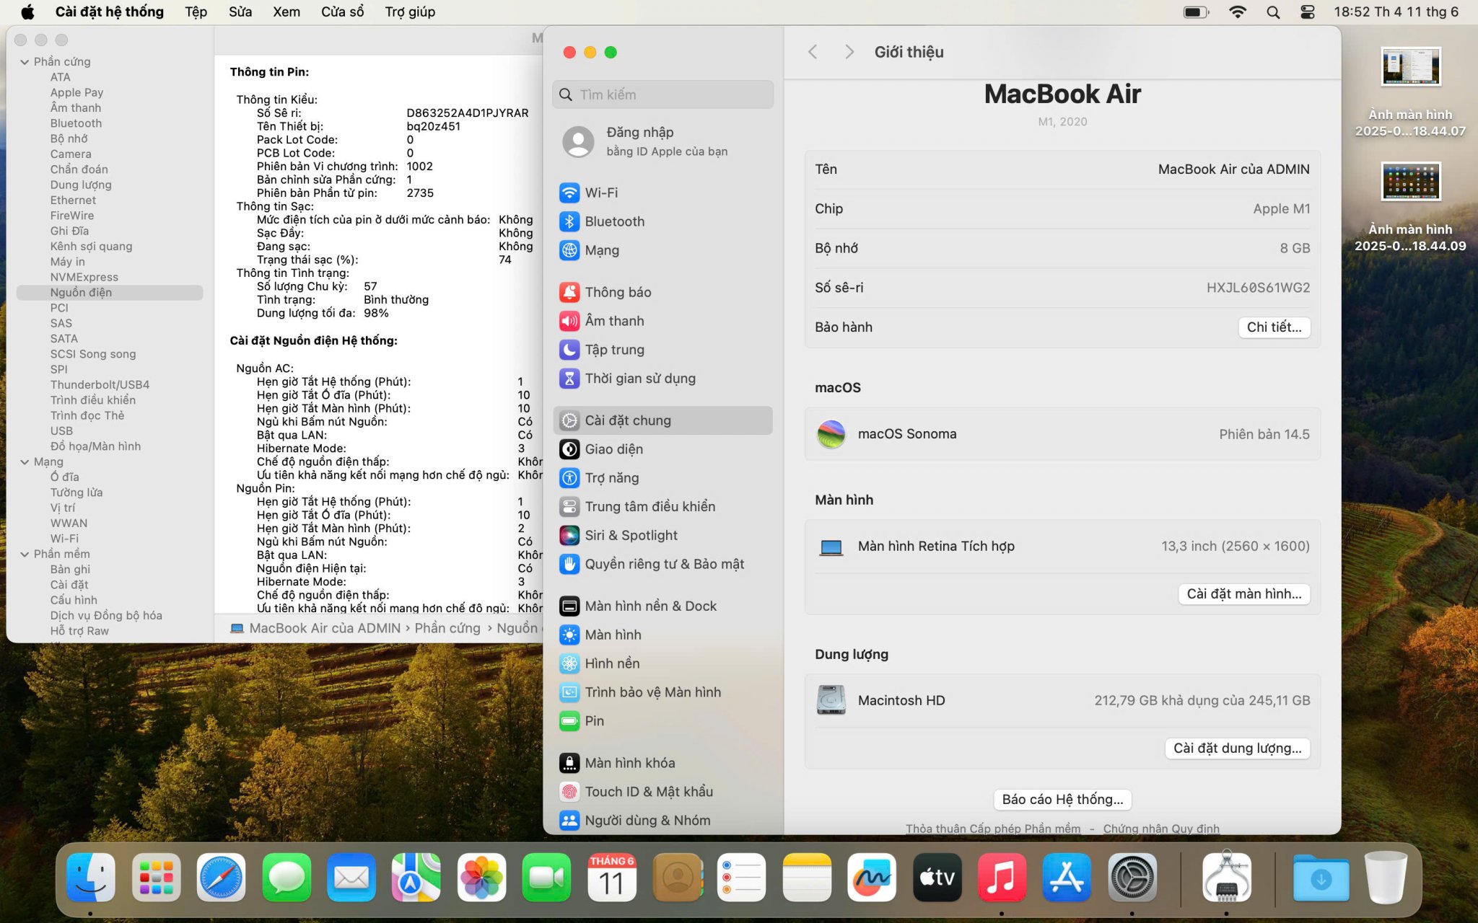
Task: Select Hình nền wallpaper settings
Action: coord(663,664)
